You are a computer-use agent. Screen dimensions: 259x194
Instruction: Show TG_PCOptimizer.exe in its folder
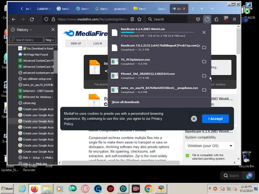pos(204,62)
